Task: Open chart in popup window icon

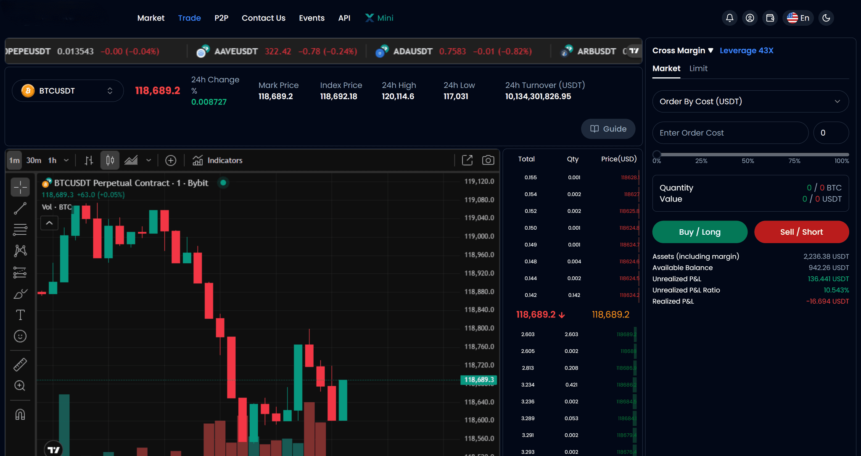Action: coord(467,160)
